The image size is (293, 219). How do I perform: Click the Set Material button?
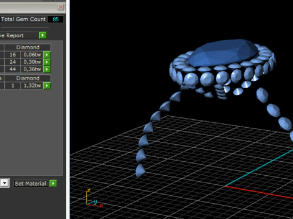point(31,184)
